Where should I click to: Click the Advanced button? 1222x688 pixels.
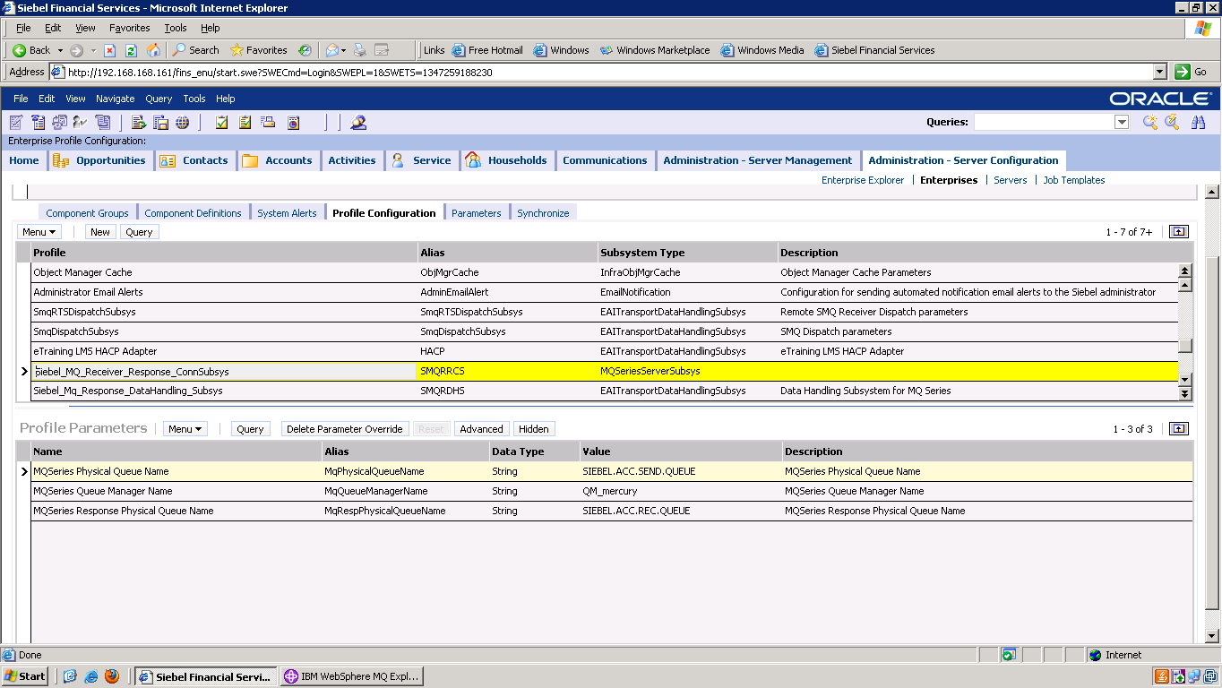[481, 429]
